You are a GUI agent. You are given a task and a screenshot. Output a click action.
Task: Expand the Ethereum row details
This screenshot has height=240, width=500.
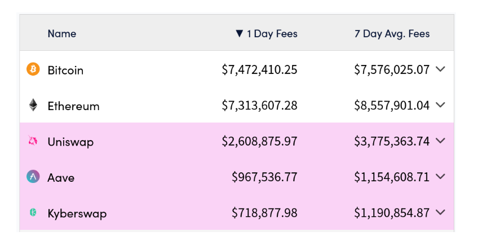pyautogui.click(x=441, y=105)
